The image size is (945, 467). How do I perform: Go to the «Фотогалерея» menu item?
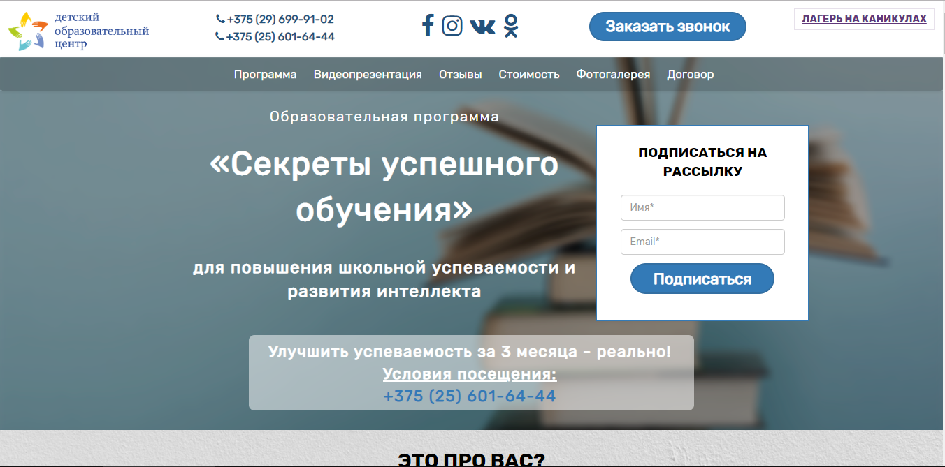(x=613, y=74)
